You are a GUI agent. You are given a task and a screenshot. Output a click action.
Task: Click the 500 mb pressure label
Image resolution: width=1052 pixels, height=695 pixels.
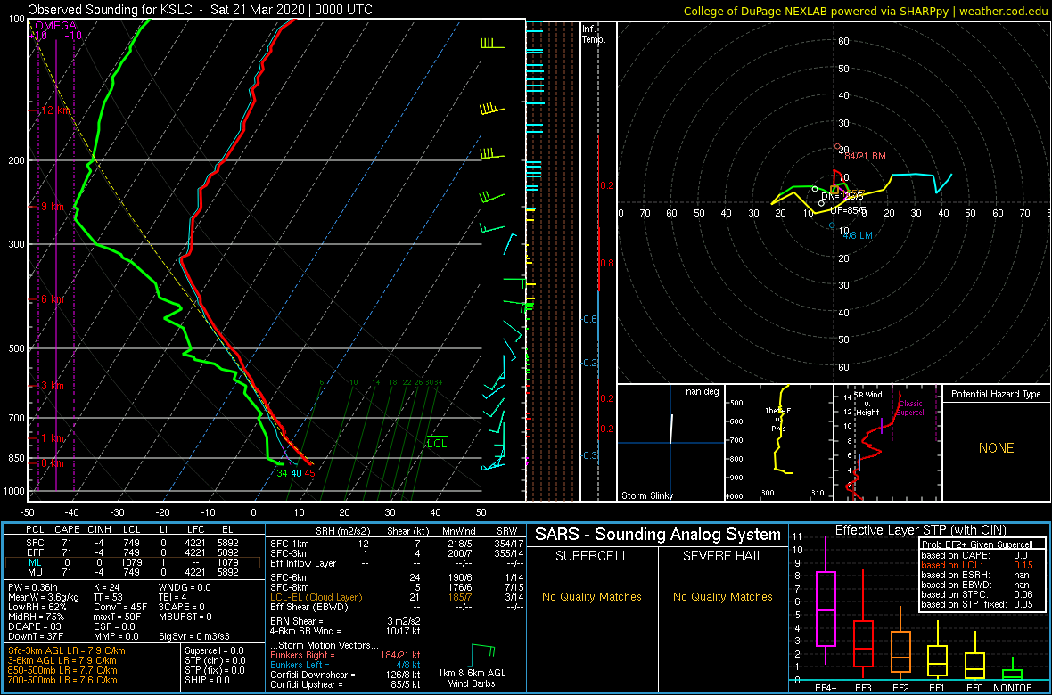15,349
